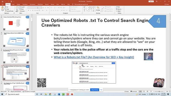Switch to the Slide Show tab
Viewport: 171px width, 96px height.
click(x=40, y=4)
